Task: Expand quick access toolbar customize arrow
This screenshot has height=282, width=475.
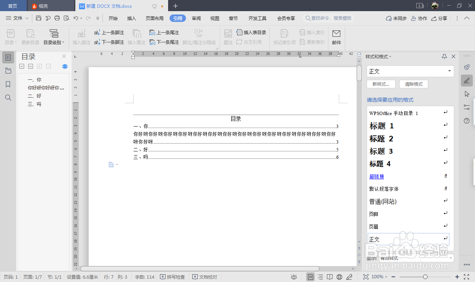Action: pyautogui.click(x=98, y=18)
